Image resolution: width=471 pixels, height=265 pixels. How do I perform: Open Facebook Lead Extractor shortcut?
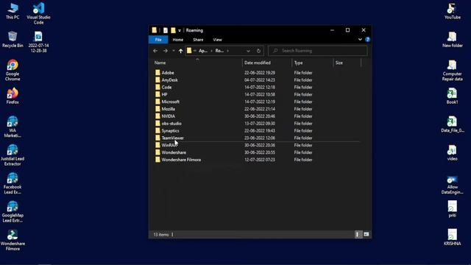pos(13,183)
